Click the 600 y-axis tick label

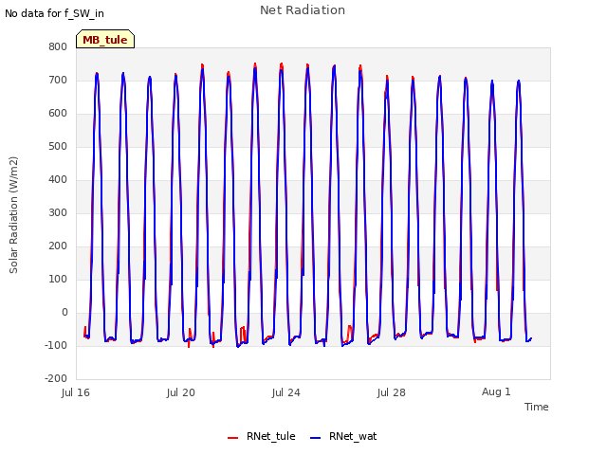(58, 114)
